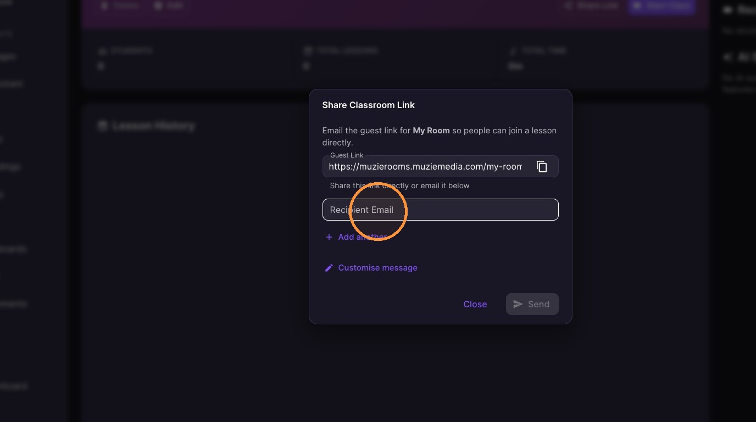The width and height of the screenshot is (756, 422).
Task: Click the paper plane icon on Send
Action: click(x=518, y=304)
